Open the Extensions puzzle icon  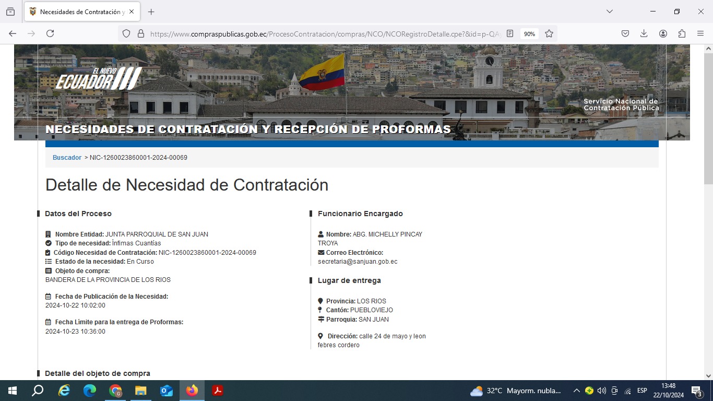pyautogui.click(x=682, y=33)
